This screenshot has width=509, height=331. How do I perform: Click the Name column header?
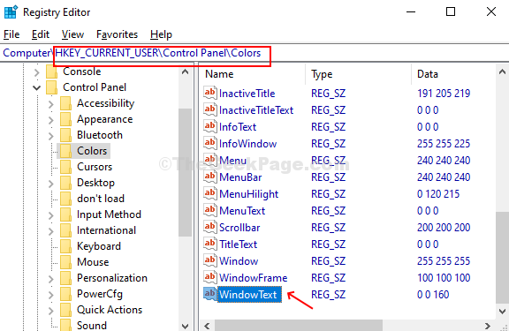252,74
